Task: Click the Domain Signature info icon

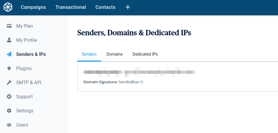Action: pyautogui.click(x=141, y=82)
